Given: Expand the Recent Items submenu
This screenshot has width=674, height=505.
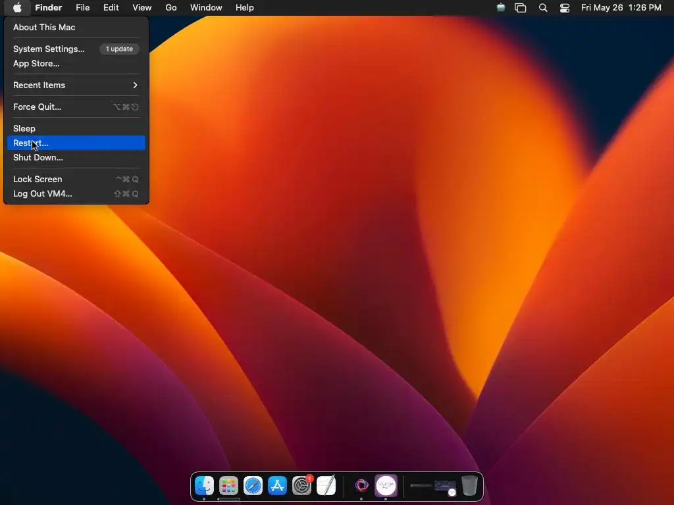Looking at the screenshot, I should click(x=76, y=85).
